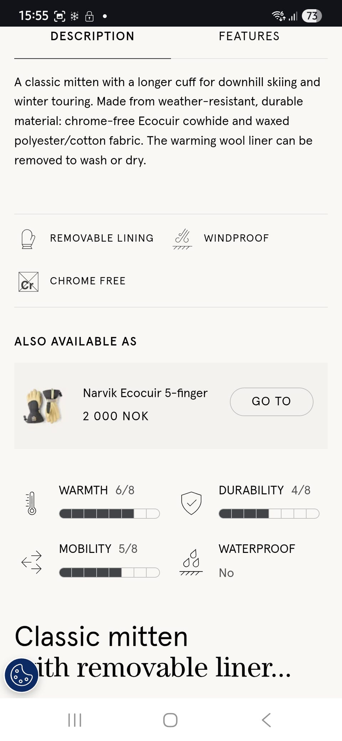Tap the Classic mitten heading

pyautogui.click(x=101, y=637)
